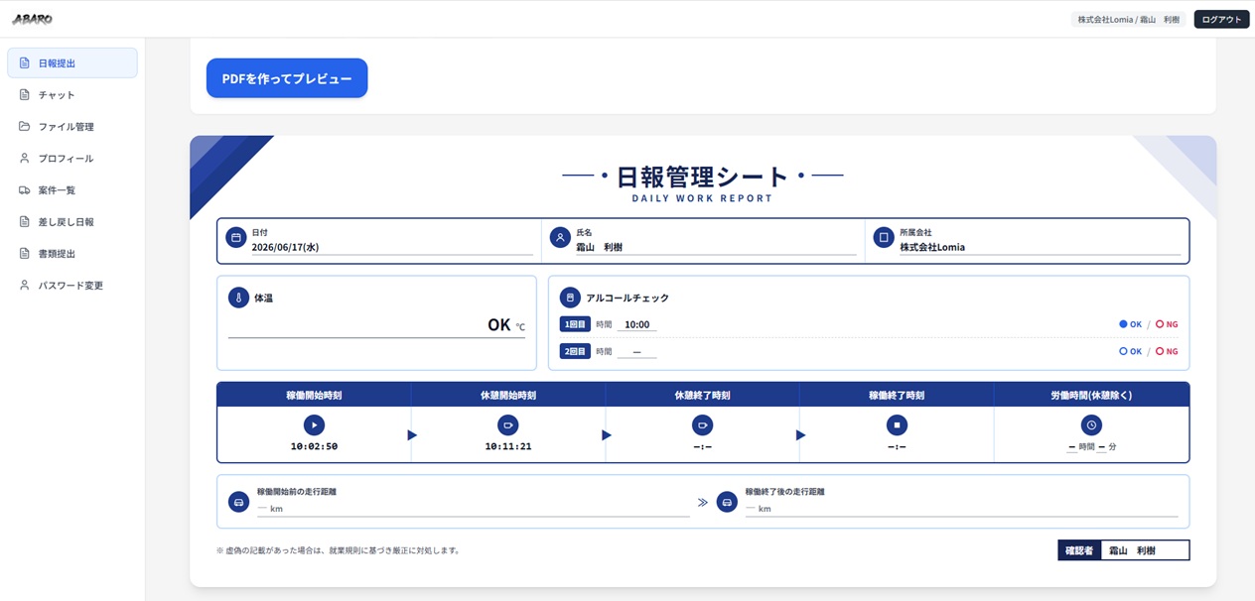Open 差し戻し日報 menu item
The image size is (1255, 601).
[72, 221]
